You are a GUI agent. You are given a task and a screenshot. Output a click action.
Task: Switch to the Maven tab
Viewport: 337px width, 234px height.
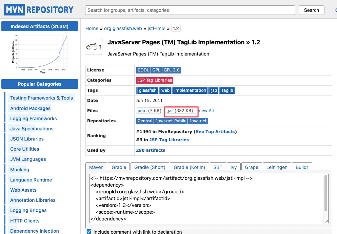pos(96,167)
